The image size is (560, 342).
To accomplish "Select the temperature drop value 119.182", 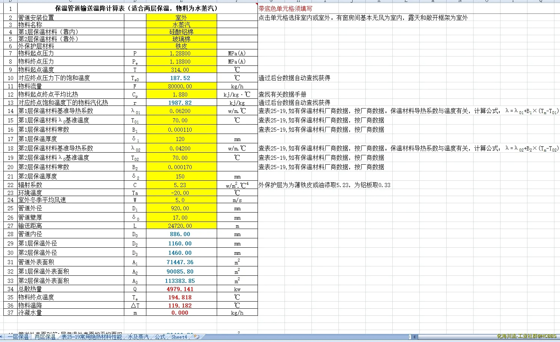I will pyautogui.click(x=182, y=305).
